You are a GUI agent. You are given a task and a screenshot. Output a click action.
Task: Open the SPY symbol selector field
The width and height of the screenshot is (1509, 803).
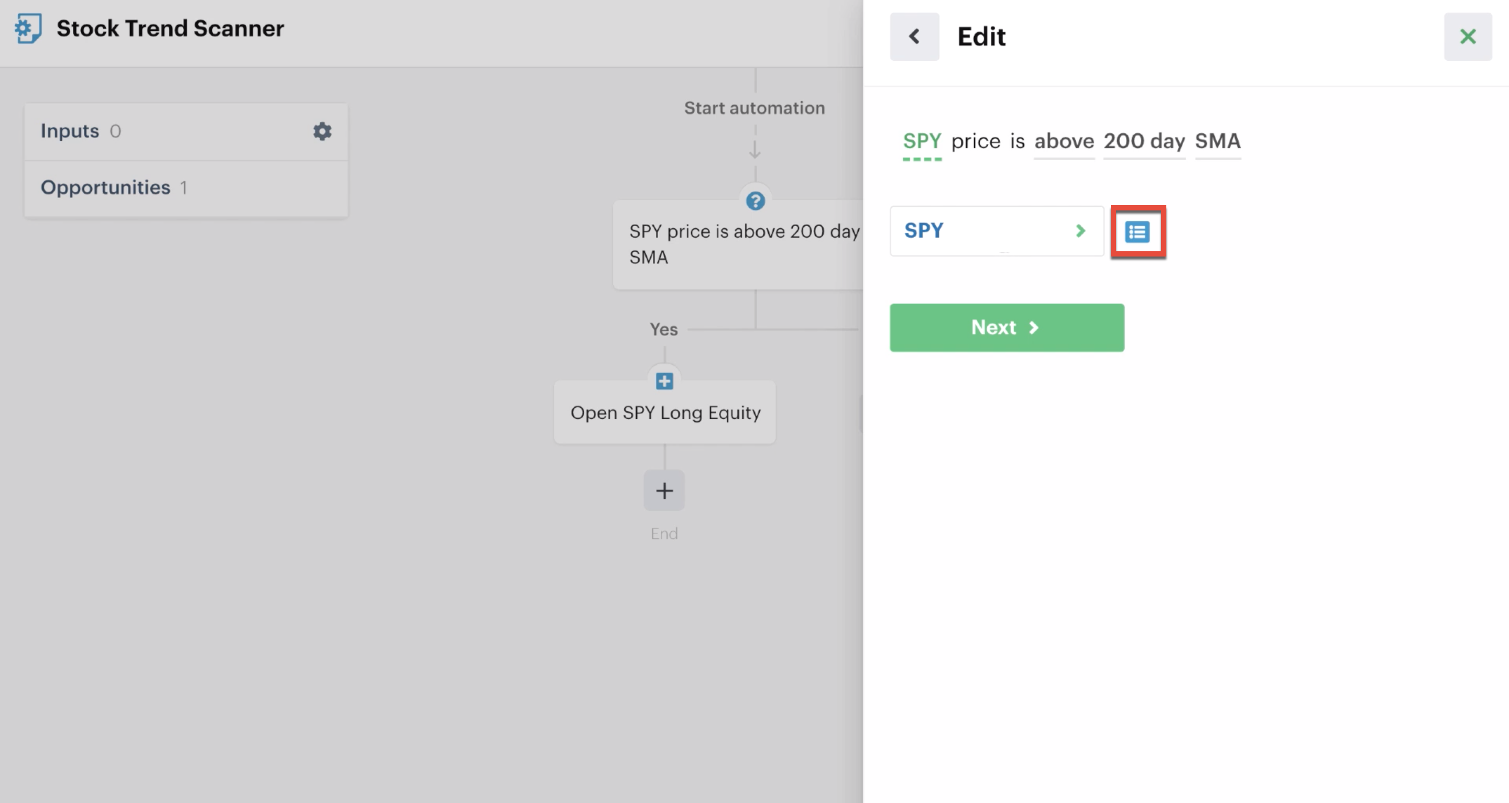click(x=997, y=231)
